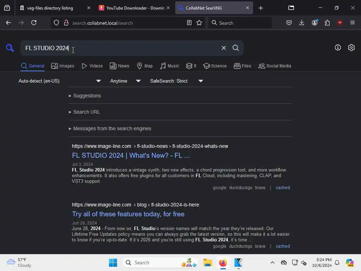361x271 pixels.
Task: Select the It search category
Action: [191, 66]
